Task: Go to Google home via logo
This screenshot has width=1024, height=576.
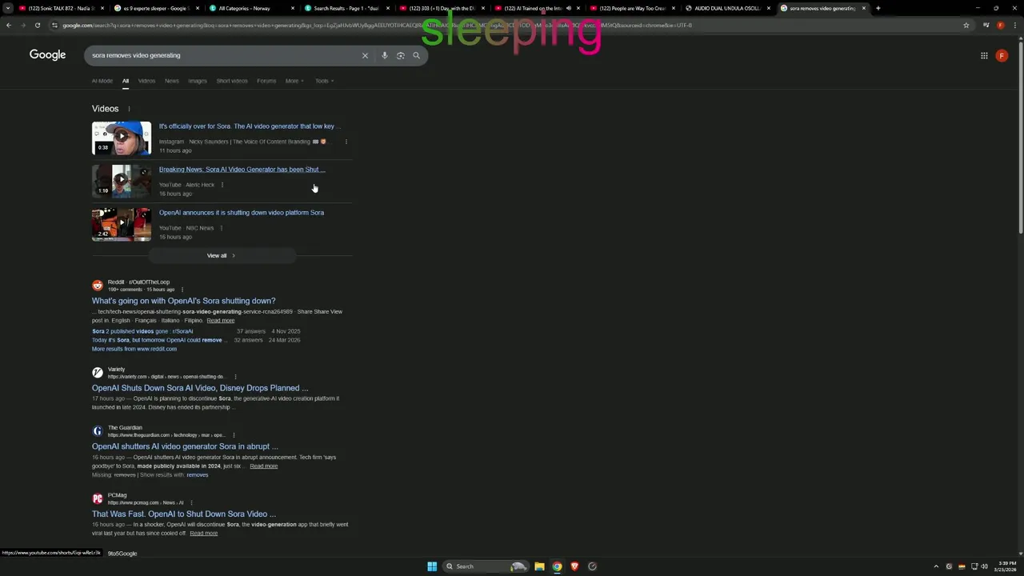Action: click(x=47, y=54)
